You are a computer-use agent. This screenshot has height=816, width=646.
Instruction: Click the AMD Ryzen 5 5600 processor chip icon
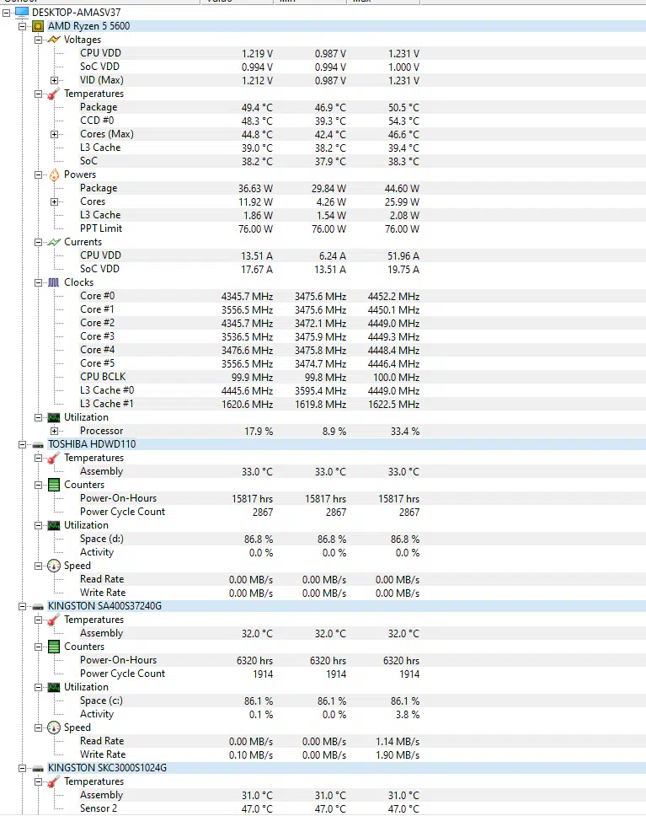pos(38,26)
